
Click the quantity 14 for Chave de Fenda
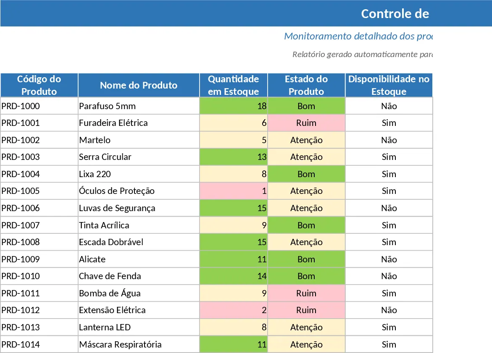click(x=234, y=276)
